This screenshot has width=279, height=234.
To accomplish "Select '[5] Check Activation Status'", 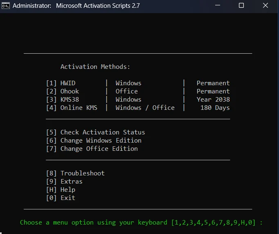I will click(x=96, y=132).
